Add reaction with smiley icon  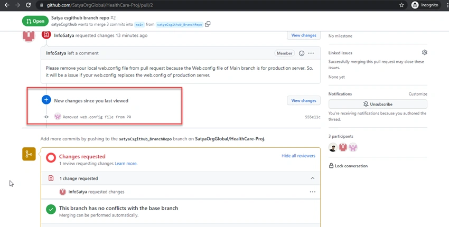tap(302, 53)
